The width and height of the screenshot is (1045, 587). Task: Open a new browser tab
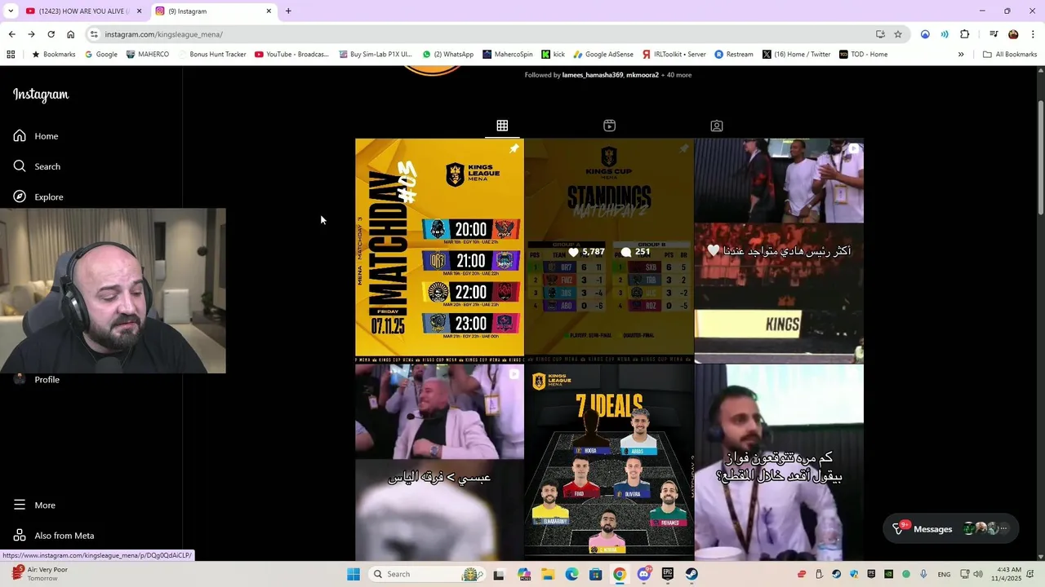(x=288, y=11)
